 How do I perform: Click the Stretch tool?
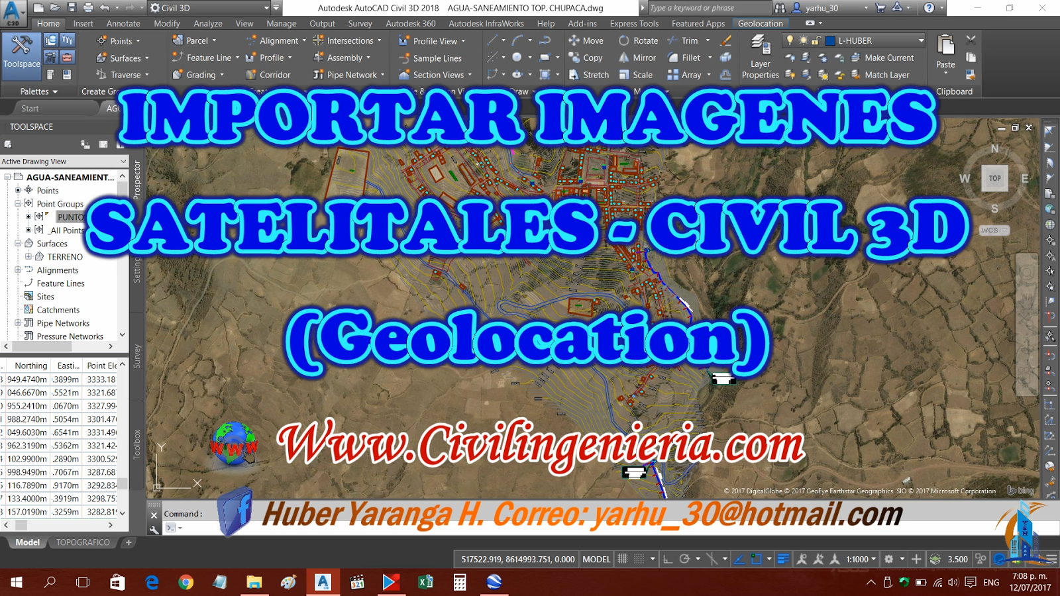[x=589, y=75]
